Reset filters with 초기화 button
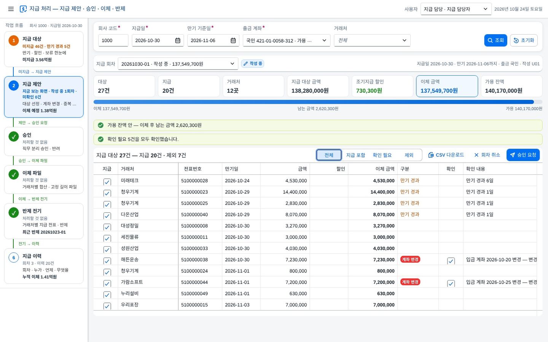This screenshot has width=548, height=342. [x=524, y=40]
